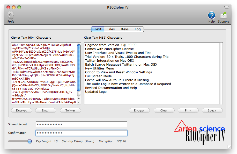The height and width of the screenshot is (154, 237).
Task: Open Prefs gear icon
Action: 11,16
